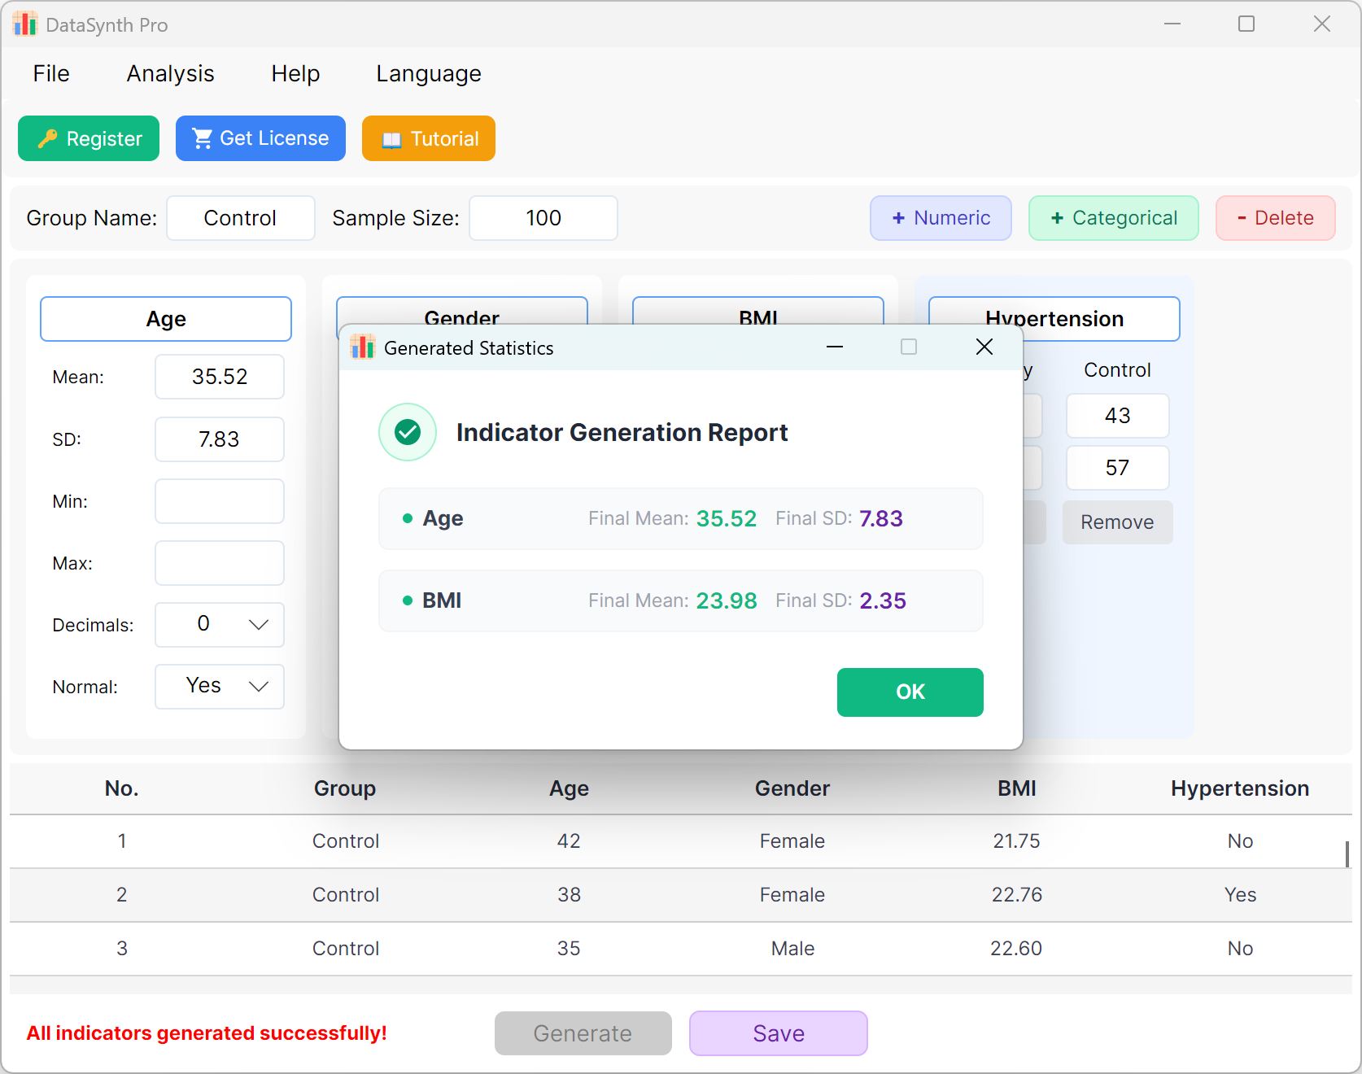Click BMI final SD value 2.35
1362x1074 pixels.
(883, 601)
